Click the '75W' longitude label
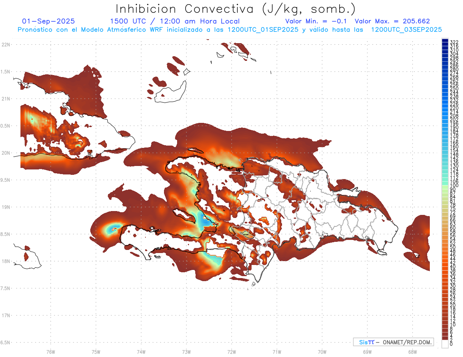 [96, 351]
